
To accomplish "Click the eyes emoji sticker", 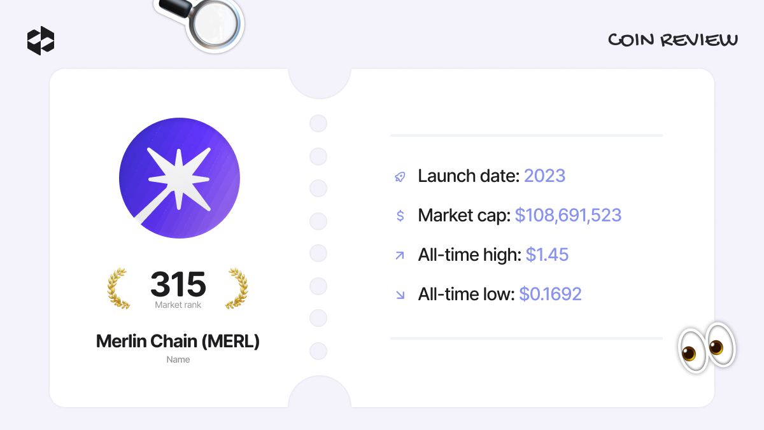I will tap(706, 347).
